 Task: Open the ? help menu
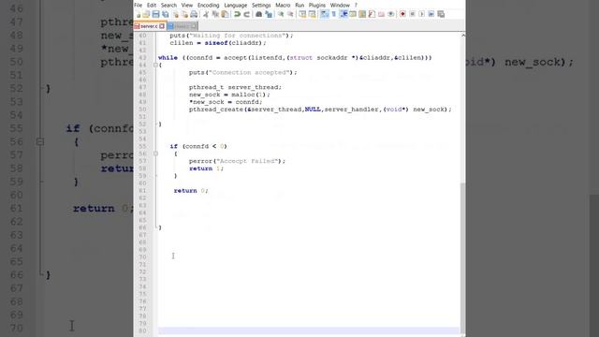point(356,5)
